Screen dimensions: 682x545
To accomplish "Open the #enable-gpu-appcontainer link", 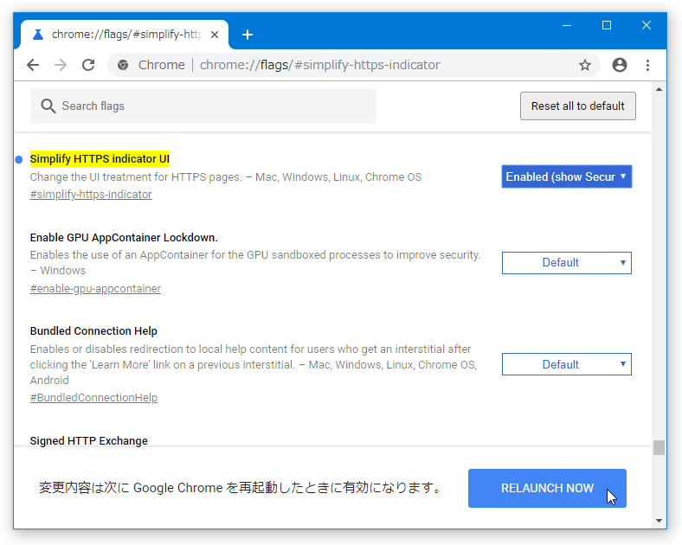I will (x=95, y=289).
